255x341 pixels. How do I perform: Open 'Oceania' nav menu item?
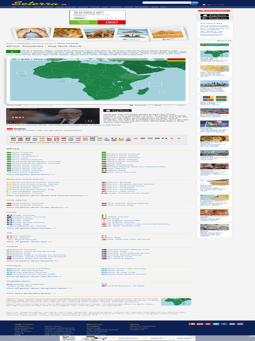116,7
